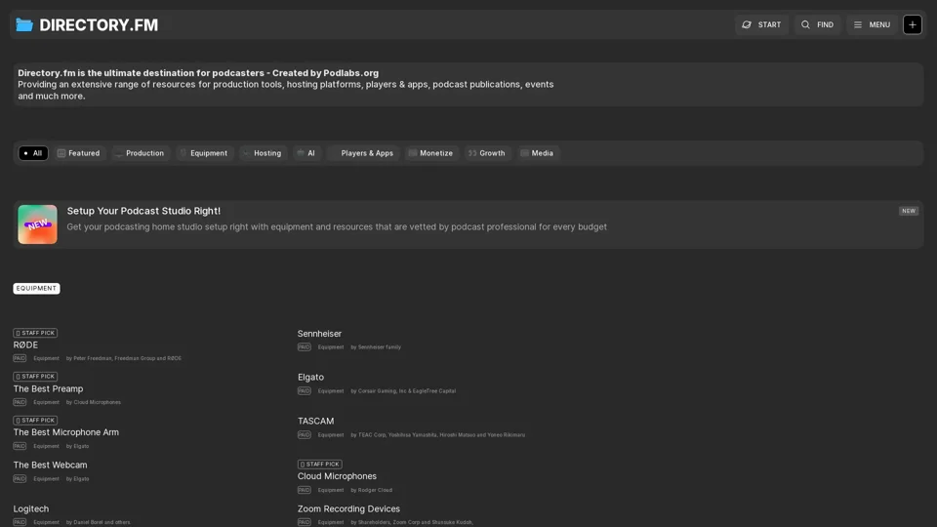Switch to the Equipment filter
This screenshot has width=937, height=527.
coord(204,153)
